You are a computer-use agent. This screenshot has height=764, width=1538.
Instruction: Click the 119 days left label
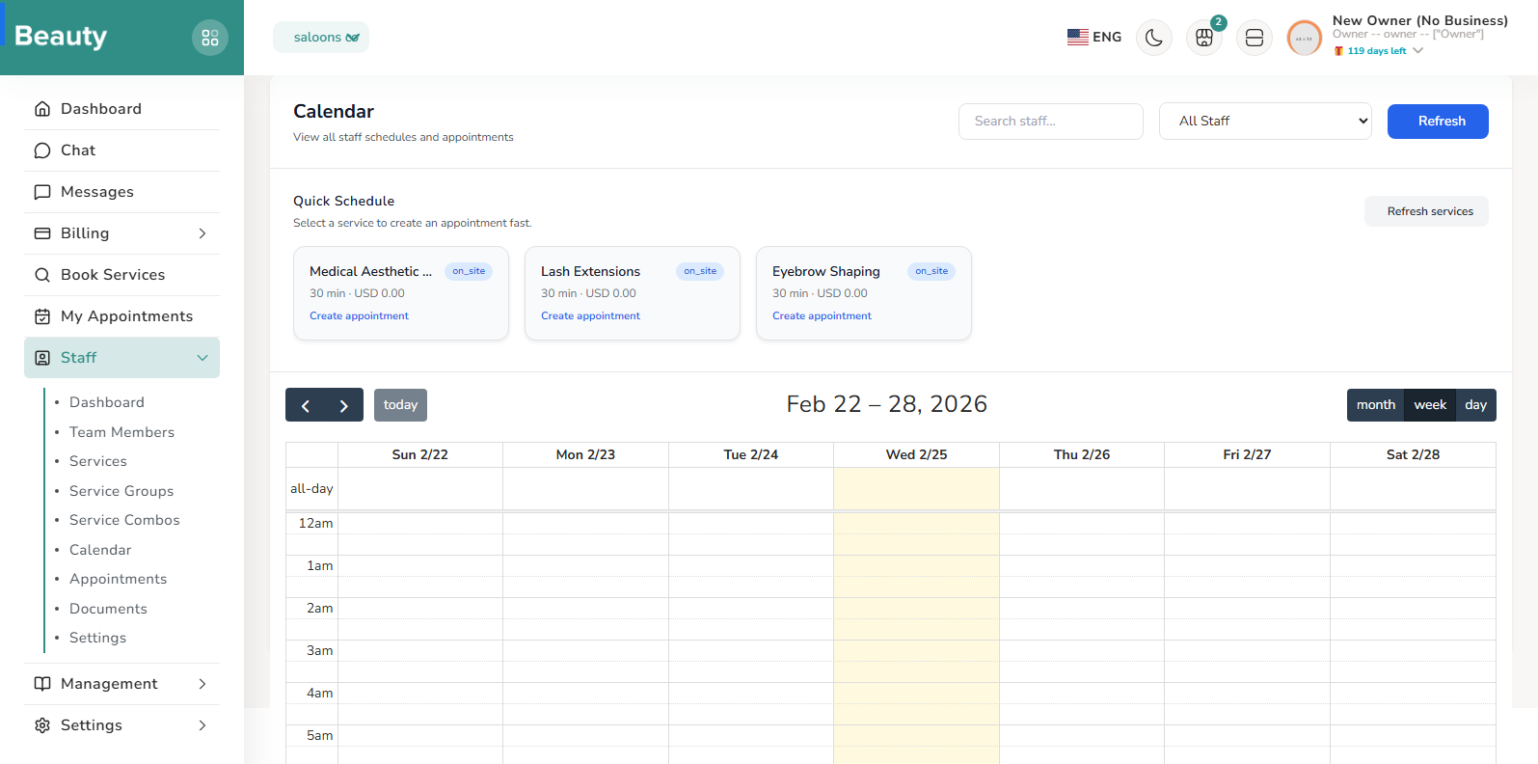tap(1377, 51)
